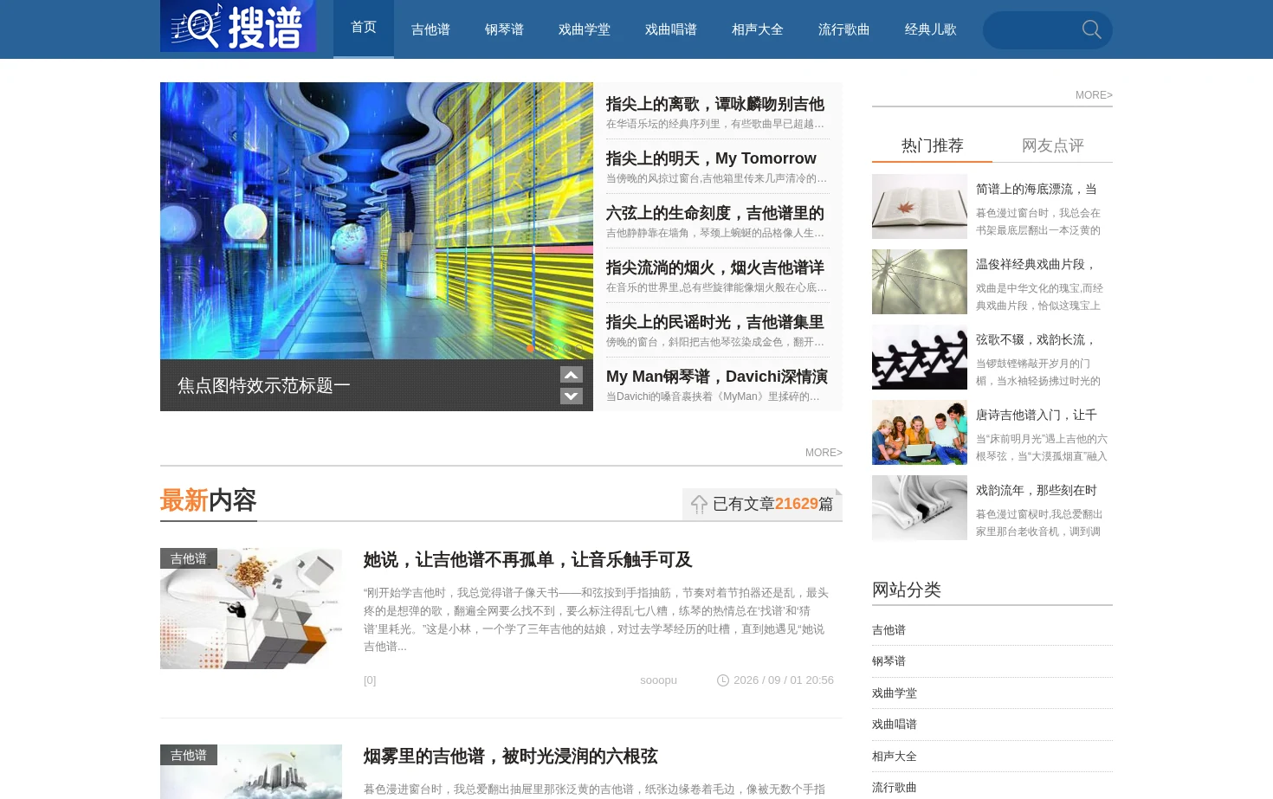Open the 流行歌曲 nav menu item
1273x799 pixels.
[844, 29]
